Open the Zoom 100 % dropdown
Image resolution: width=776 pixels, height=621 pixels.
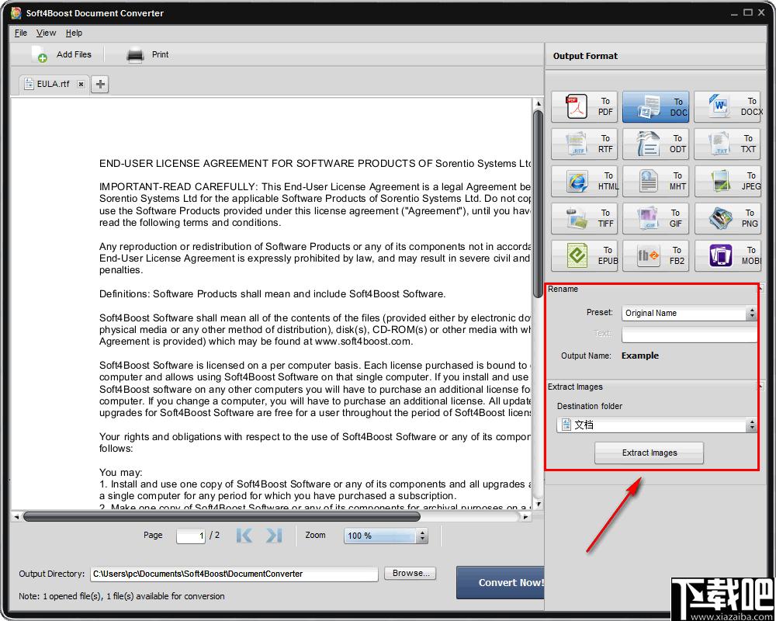click(386, 536)
